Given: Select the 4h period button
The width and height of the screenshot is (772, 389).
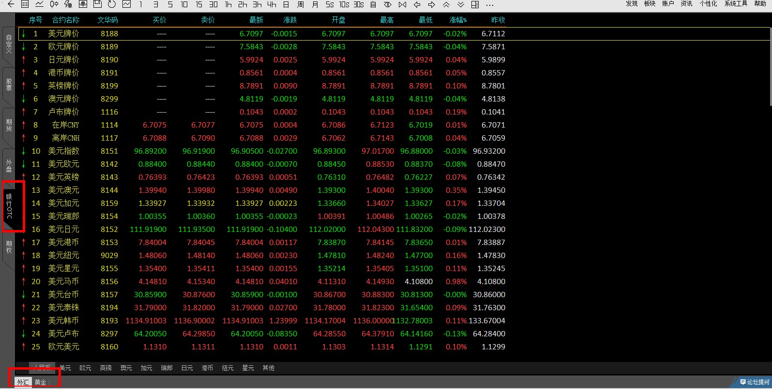Looking at the screenshot, I should coord(272,4).
